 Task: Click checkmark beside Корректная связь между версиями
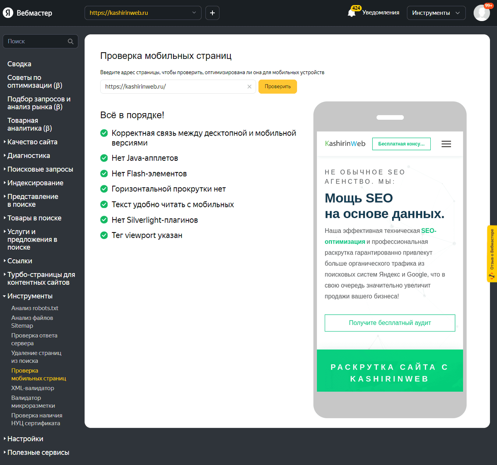[104, 133]
